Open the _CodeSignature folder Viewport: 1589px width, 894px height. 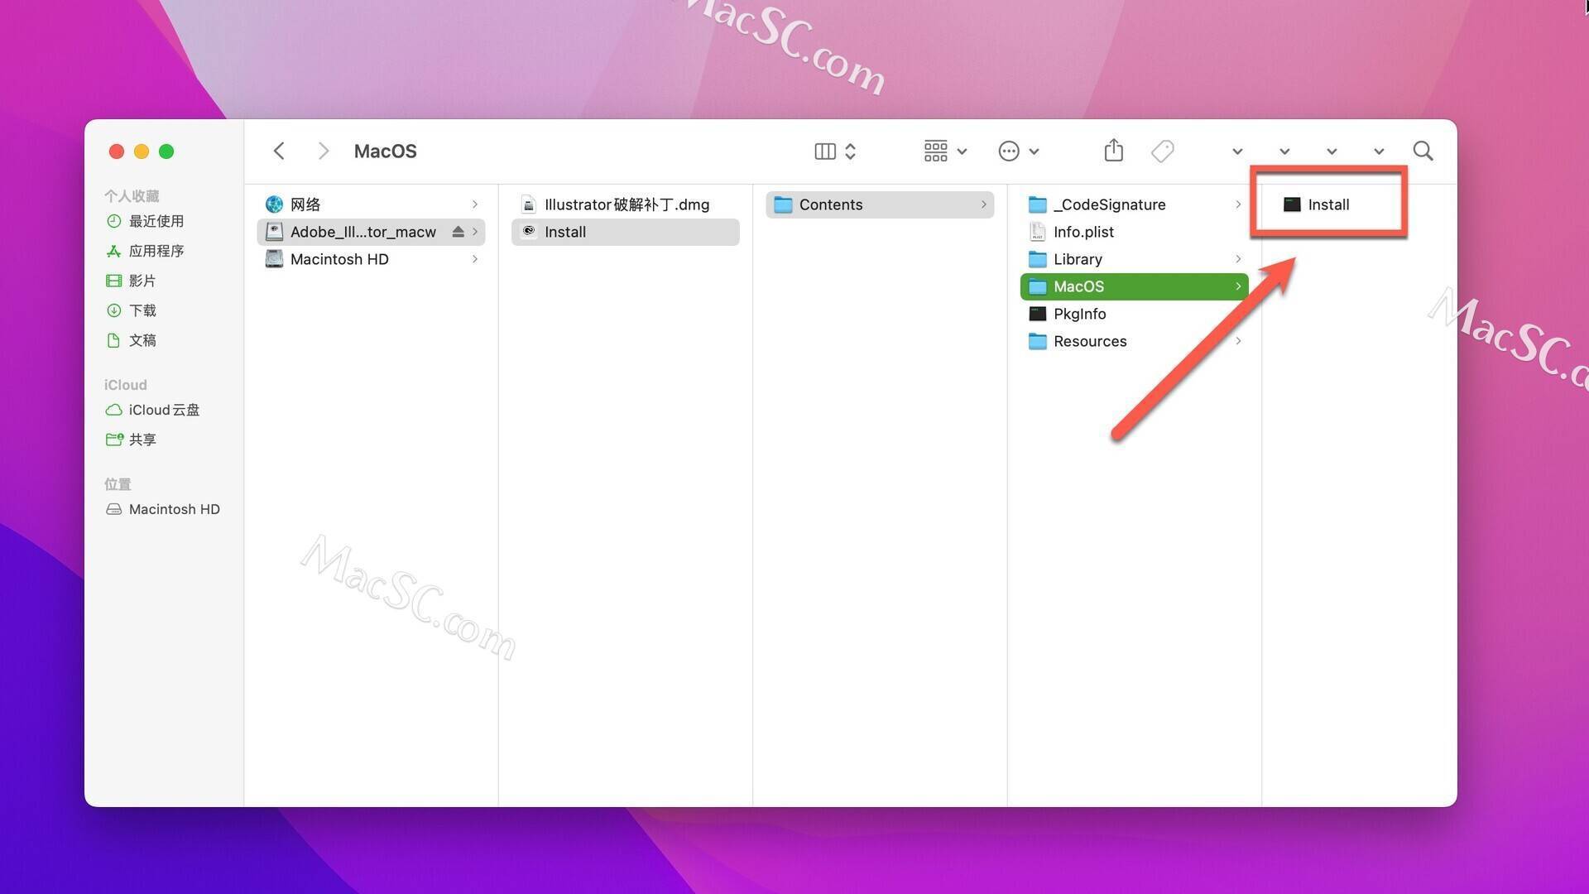click(1109, 204)
